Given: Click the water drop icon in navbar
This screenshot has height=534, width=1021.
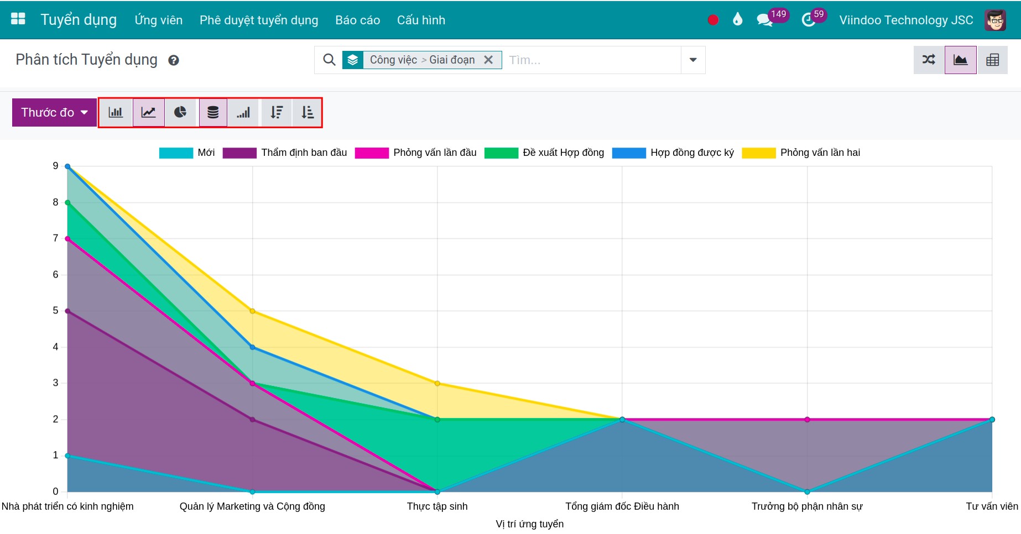Looking at the screenshot, I should 737,20.
